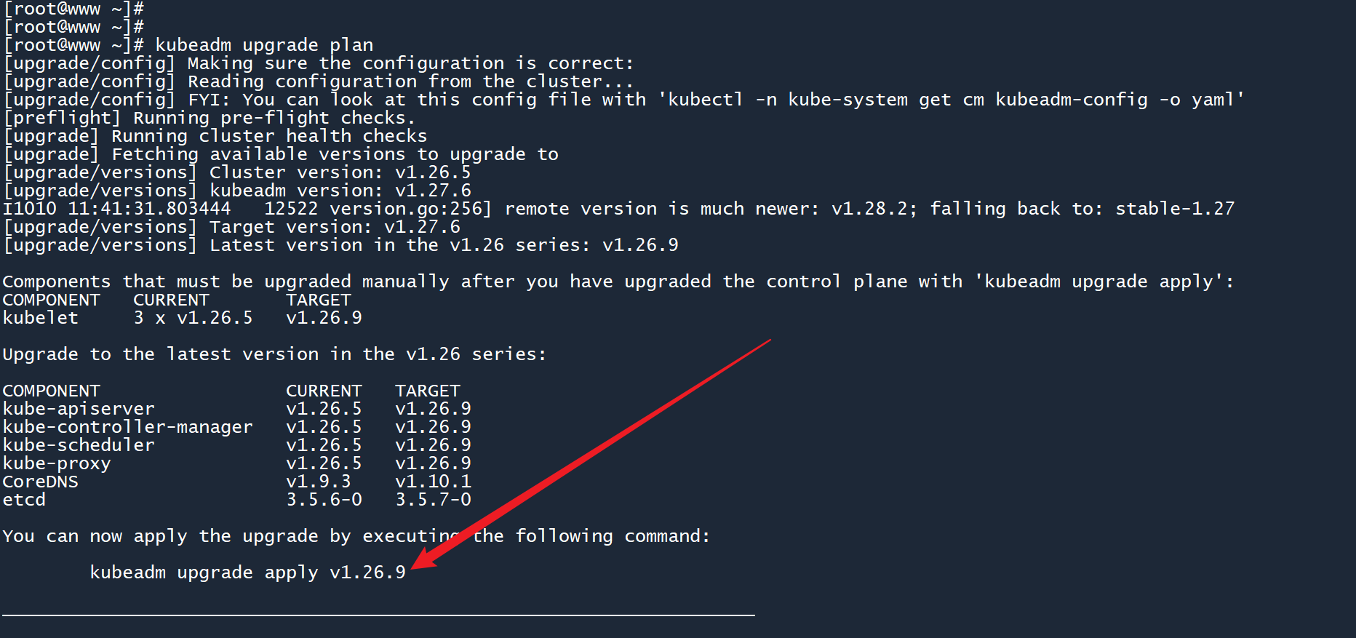Image resolution: width=1356 pixels, height=638 pixels.
Task: Click 'kubeadm-config' in the kubectl command hint
Action: (1071, 100)
